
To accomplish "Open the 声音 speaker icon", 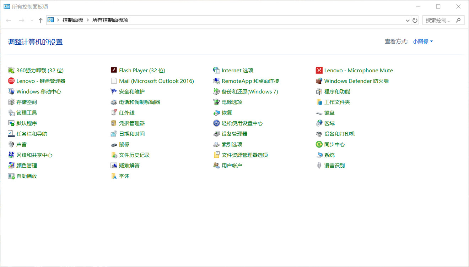I will click(11, 144).
